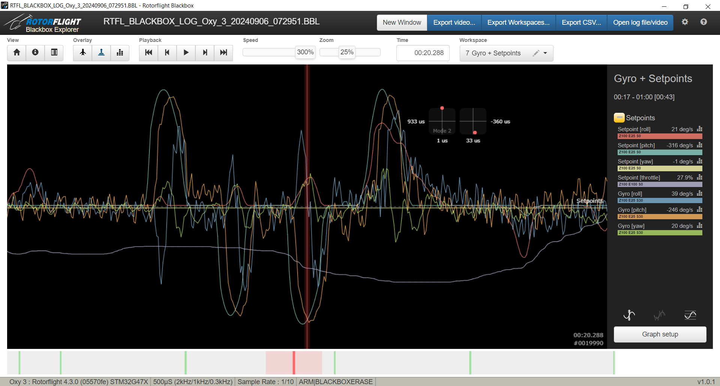Screen dimensions: 720x386
Task: Toggle the stick position overlay
Action: tap(101, 52)
